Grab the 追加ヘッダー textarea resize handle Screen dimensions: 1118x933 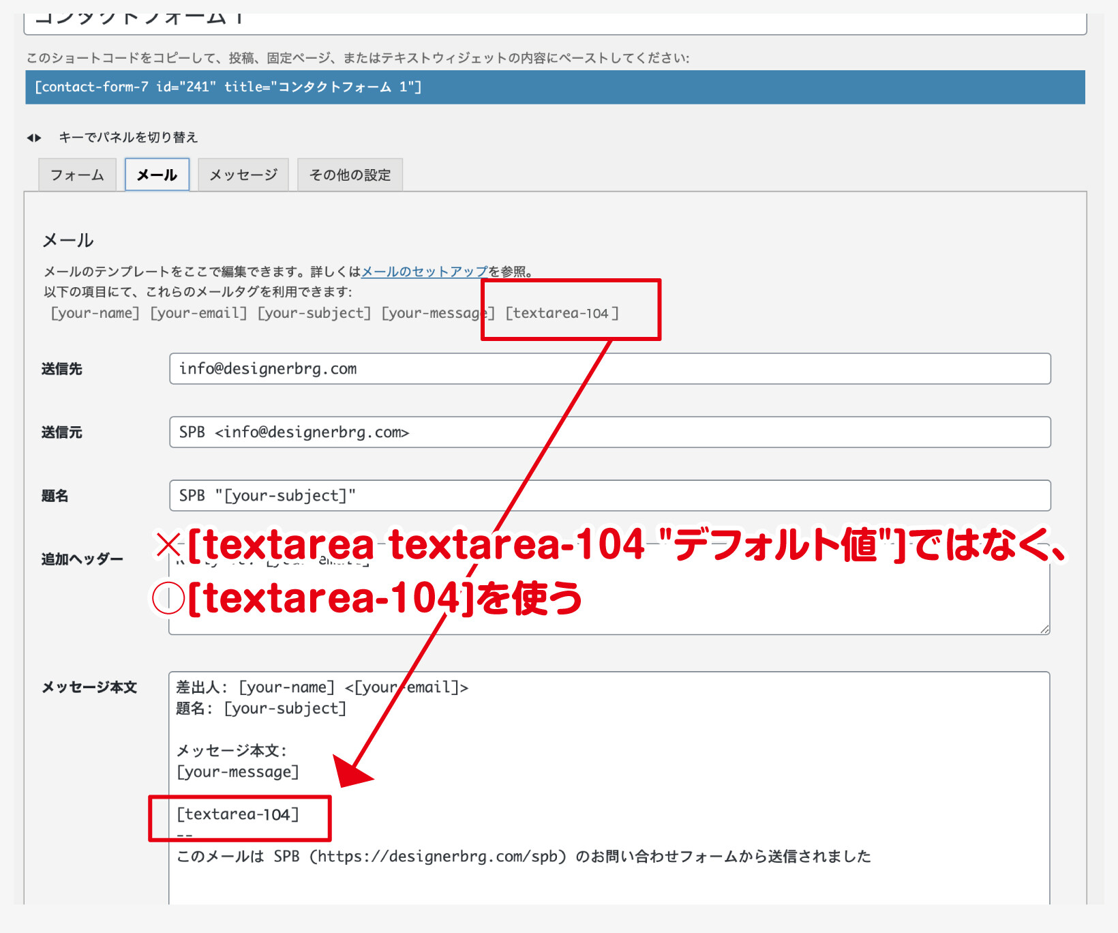tap(1044, 630)
